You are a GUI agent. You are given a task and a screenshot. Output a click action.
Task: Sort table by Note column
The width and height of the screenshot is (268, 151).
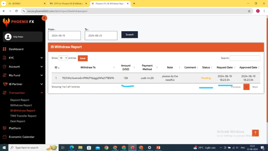tap(170, 67)
